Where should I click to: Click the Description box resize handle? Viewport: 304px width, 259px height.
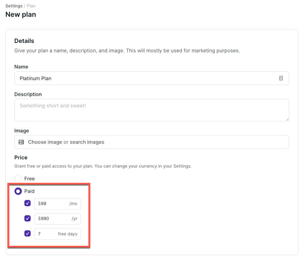click(x=287, y=119)
